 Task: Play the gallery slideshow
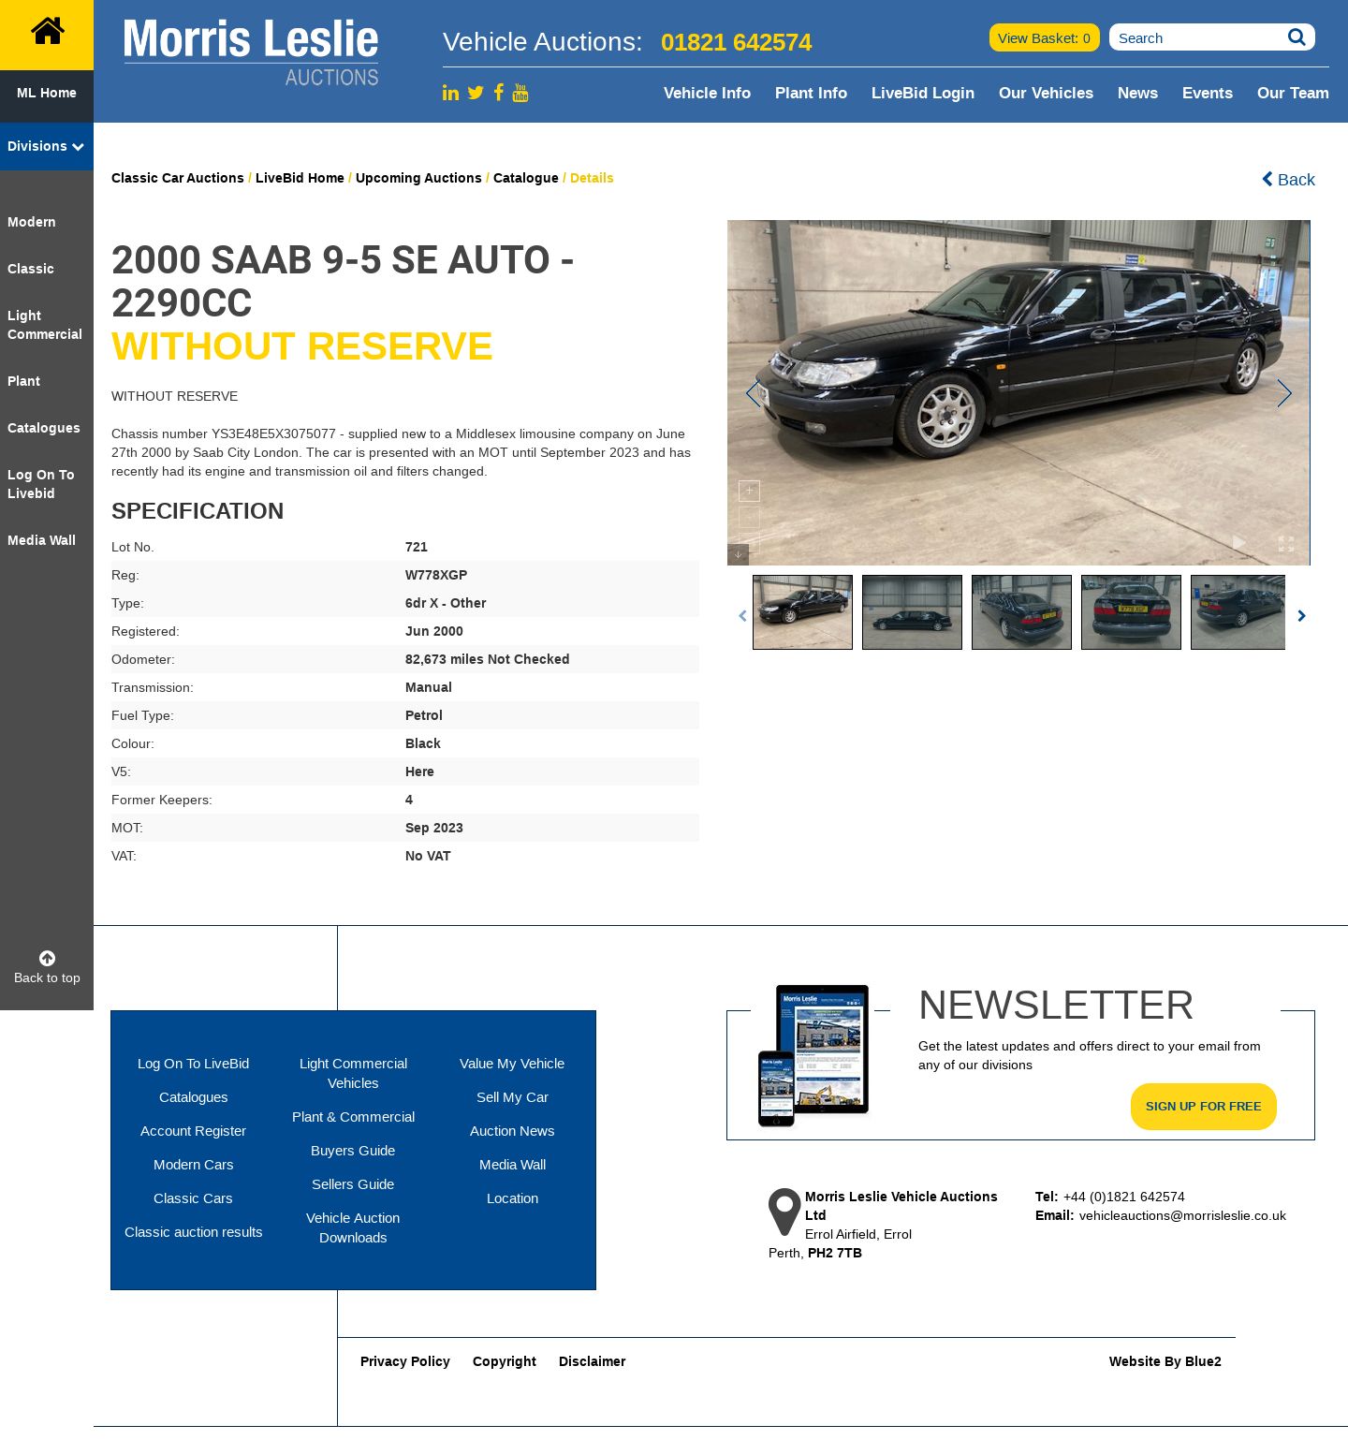point(1239,543)
